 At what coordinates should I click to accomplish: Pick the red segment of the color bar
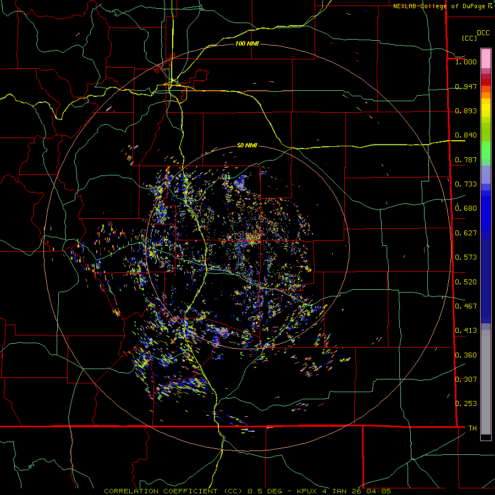(486, 82)
